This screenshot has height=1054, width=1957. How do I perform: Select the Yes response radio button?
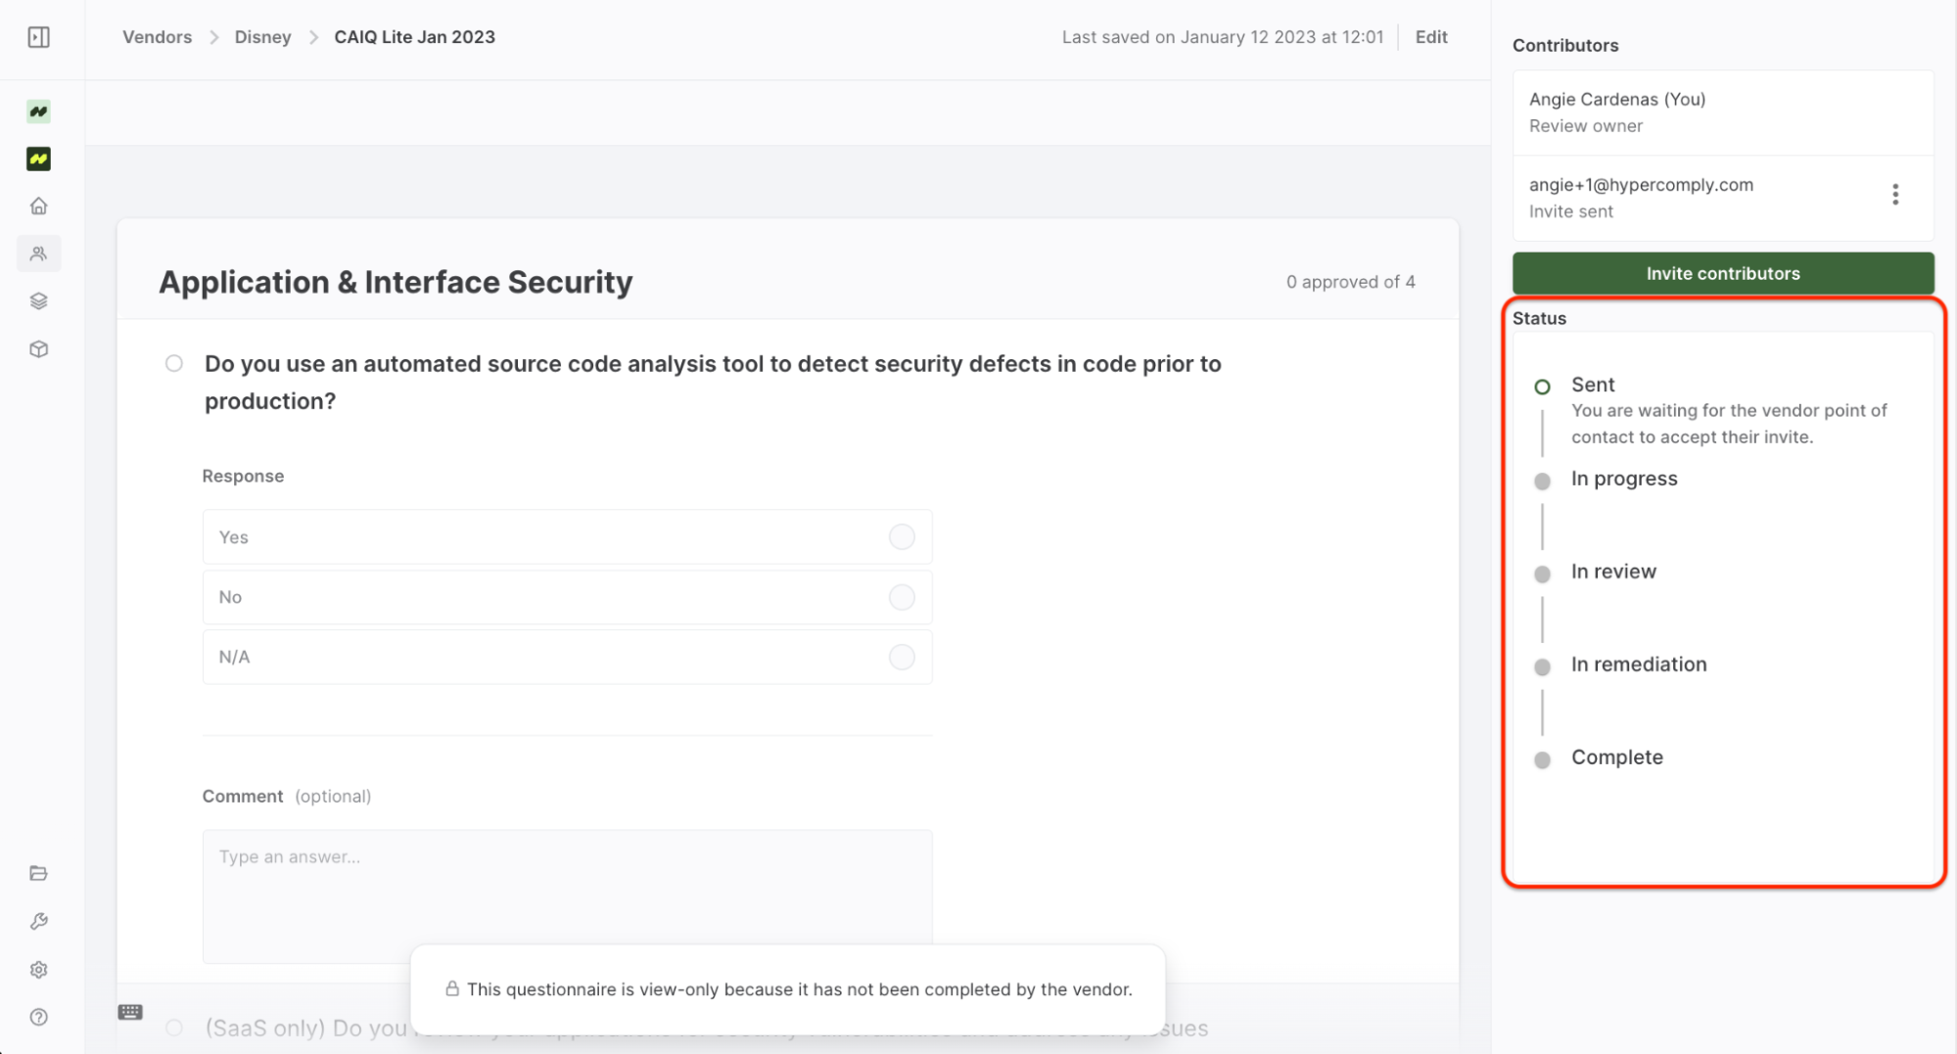pos(902,536)
